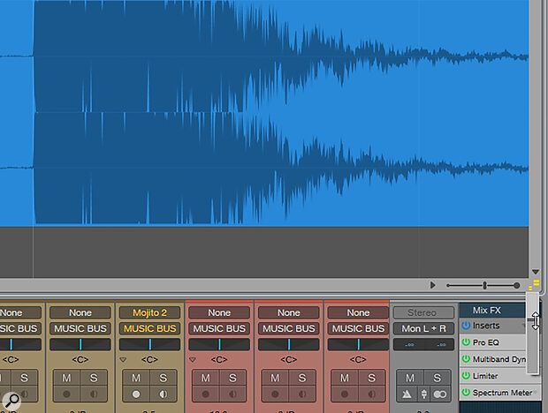Image resolution: width=548 pixels, height=413 pixels.
Task: Toggle the metronome icon on the Stereo channel
Action: tap(407, 394)
